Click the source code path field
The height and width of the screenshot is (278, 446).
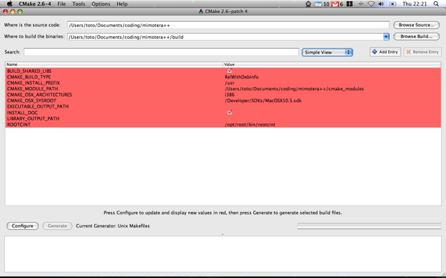[x=228, y=25]
